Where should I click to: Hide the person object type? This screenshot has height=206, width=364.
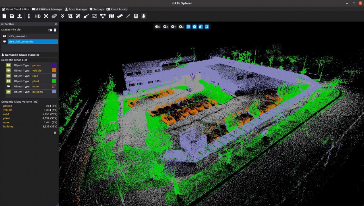pos(9,65)
